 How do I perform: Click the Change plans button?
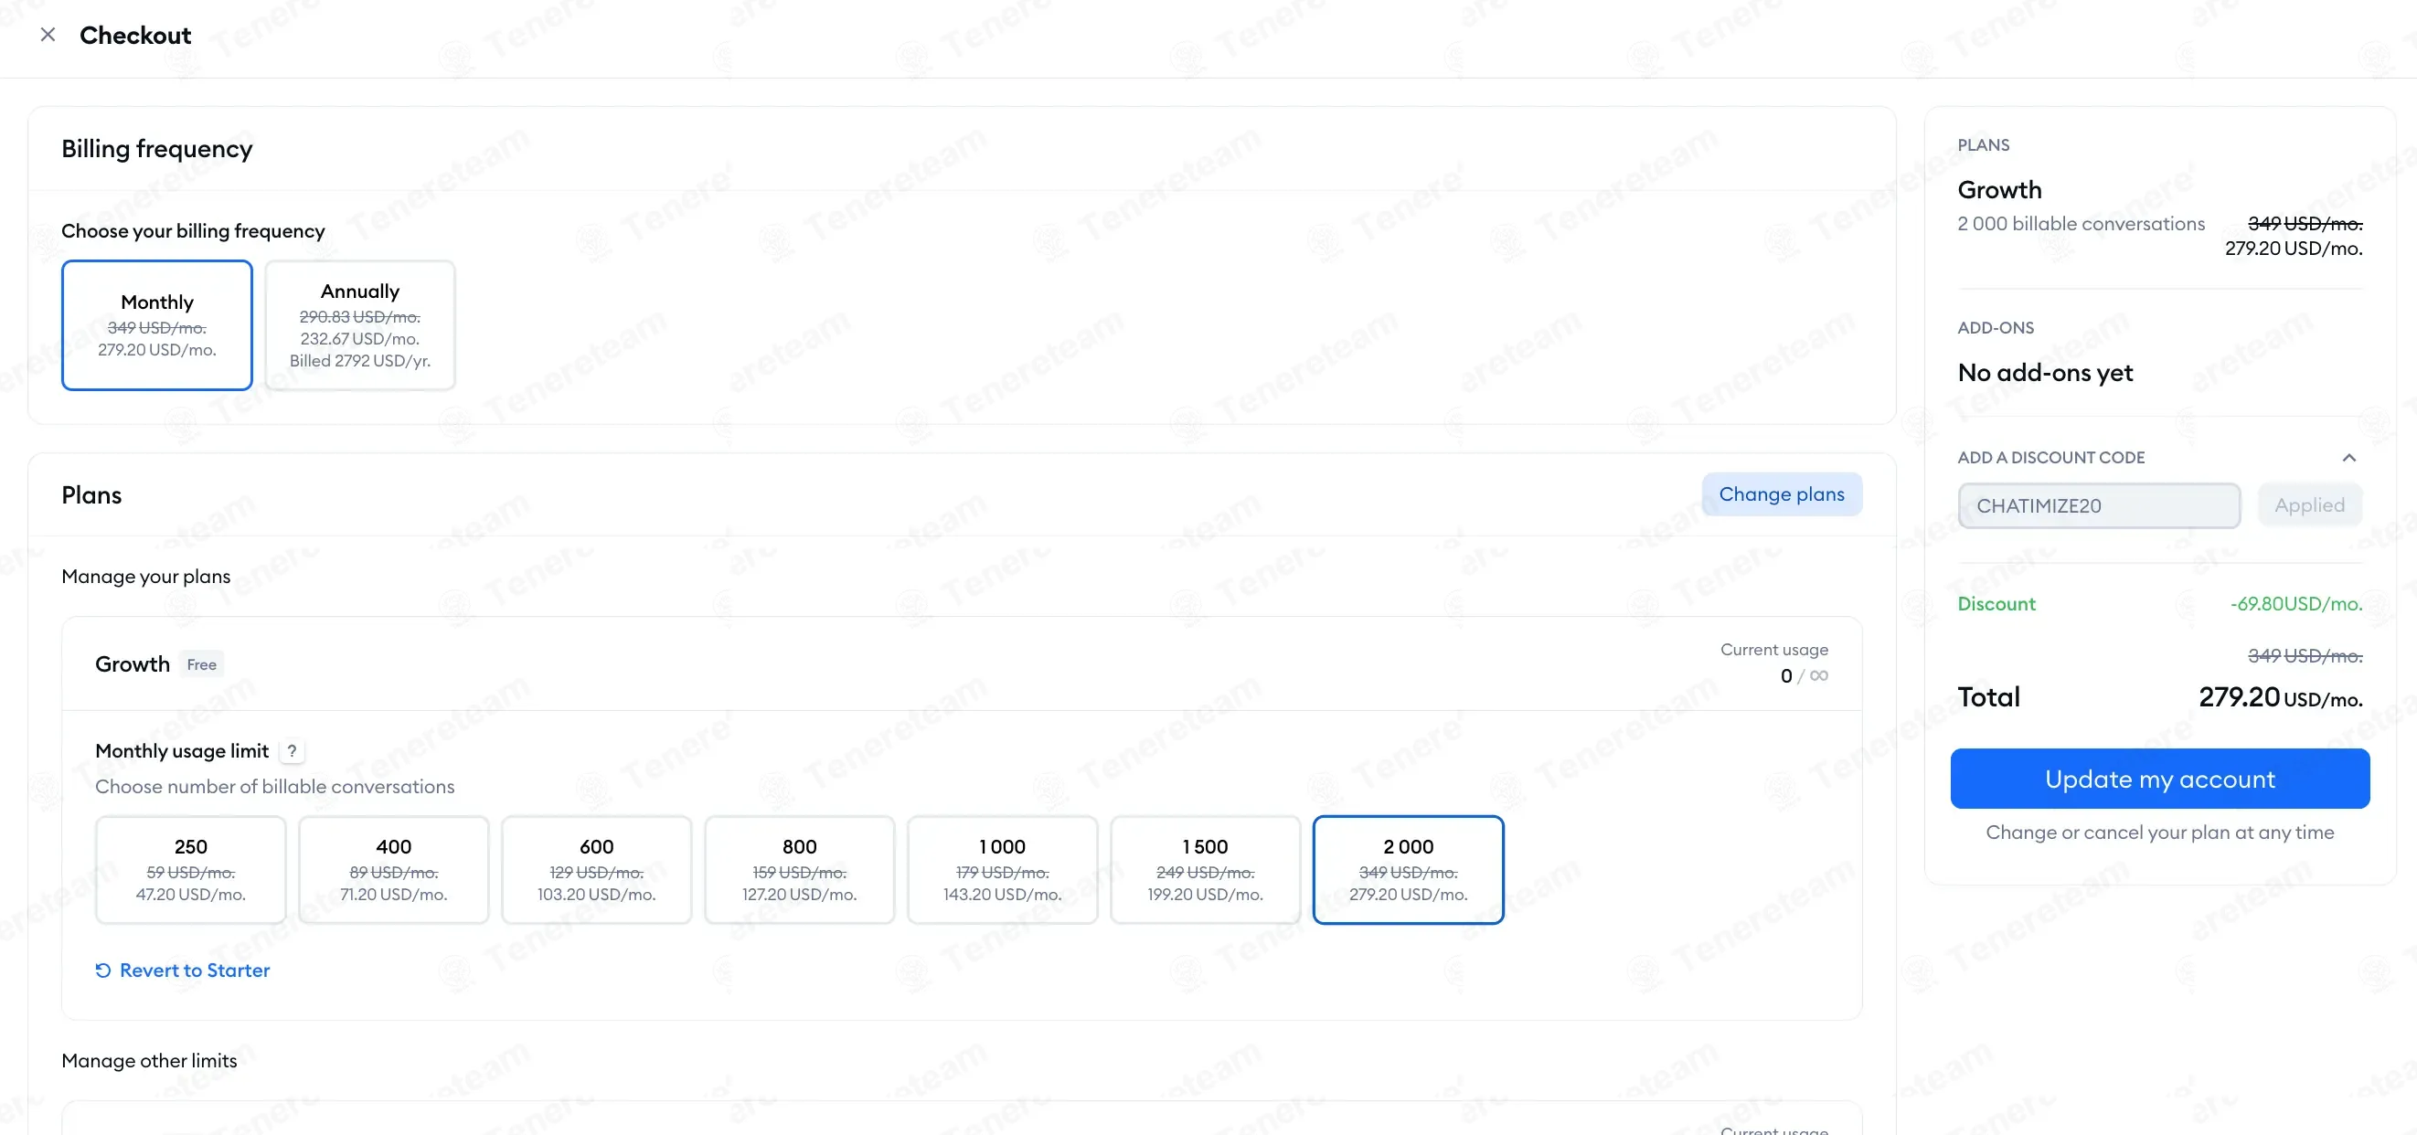click(1781, 494)
